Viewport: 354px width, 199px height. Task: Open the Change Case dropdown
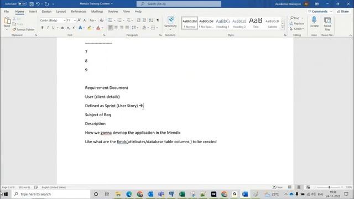click(92, 20)
